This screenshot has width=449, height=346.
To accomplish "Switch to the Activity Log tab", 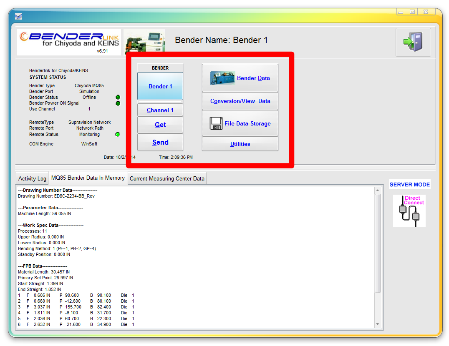I will click(x=32, y=178).
